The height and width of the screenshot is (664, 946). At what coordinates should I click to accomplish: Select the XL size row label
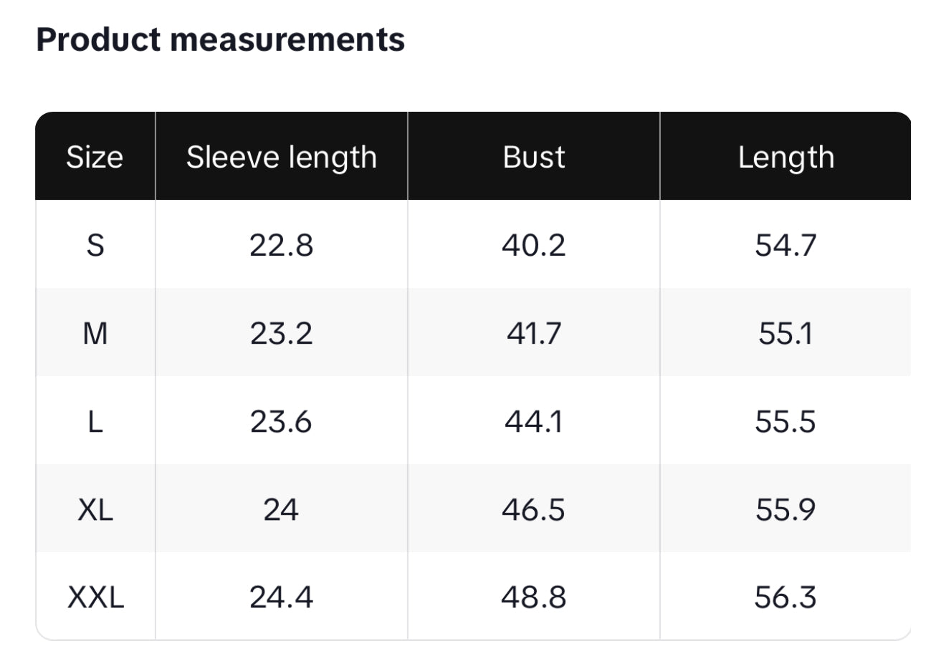point(95,509)
